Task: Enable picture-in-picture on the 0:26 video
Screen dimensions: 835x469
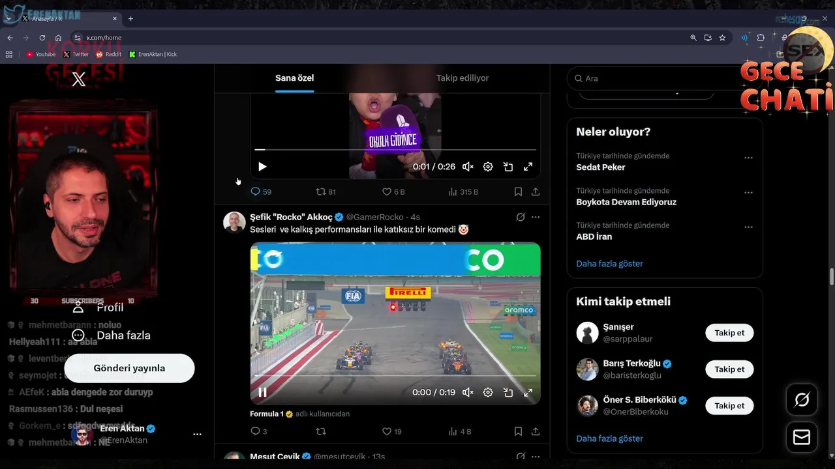Action: click(x=508, y=167)
